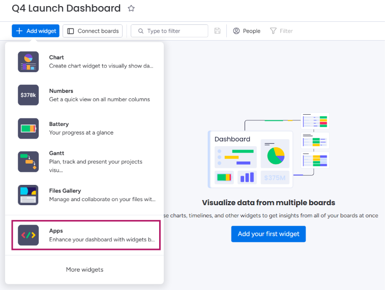This screenshot has height=290, width=385.
Task: Star the Q4 Launch Dashboard as favorite
Action: [x=131, y=8]
